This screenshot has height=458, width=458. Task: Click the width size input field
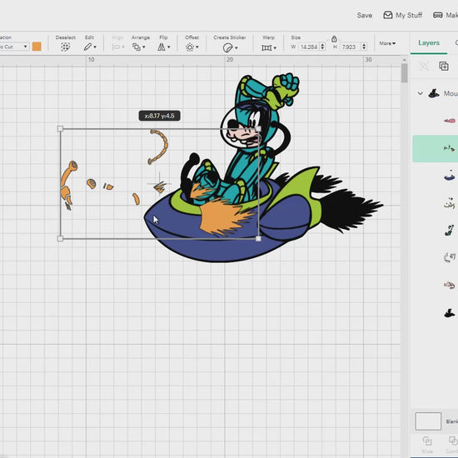[x=309, y=47]
